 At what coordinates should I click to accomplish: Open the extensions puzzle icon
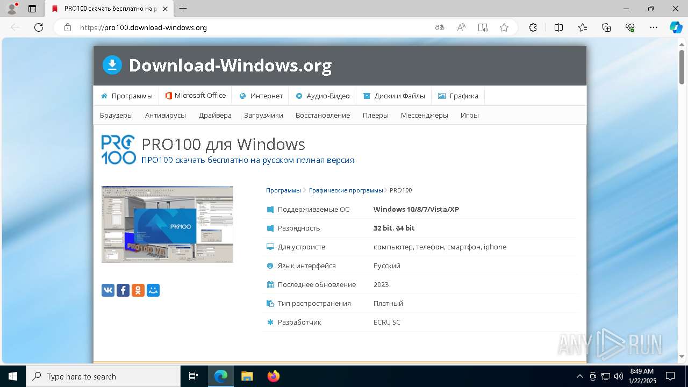tap(533, 27)
